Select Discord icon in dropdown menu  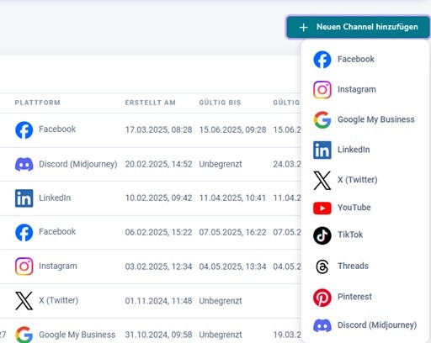tap(322, 325)
